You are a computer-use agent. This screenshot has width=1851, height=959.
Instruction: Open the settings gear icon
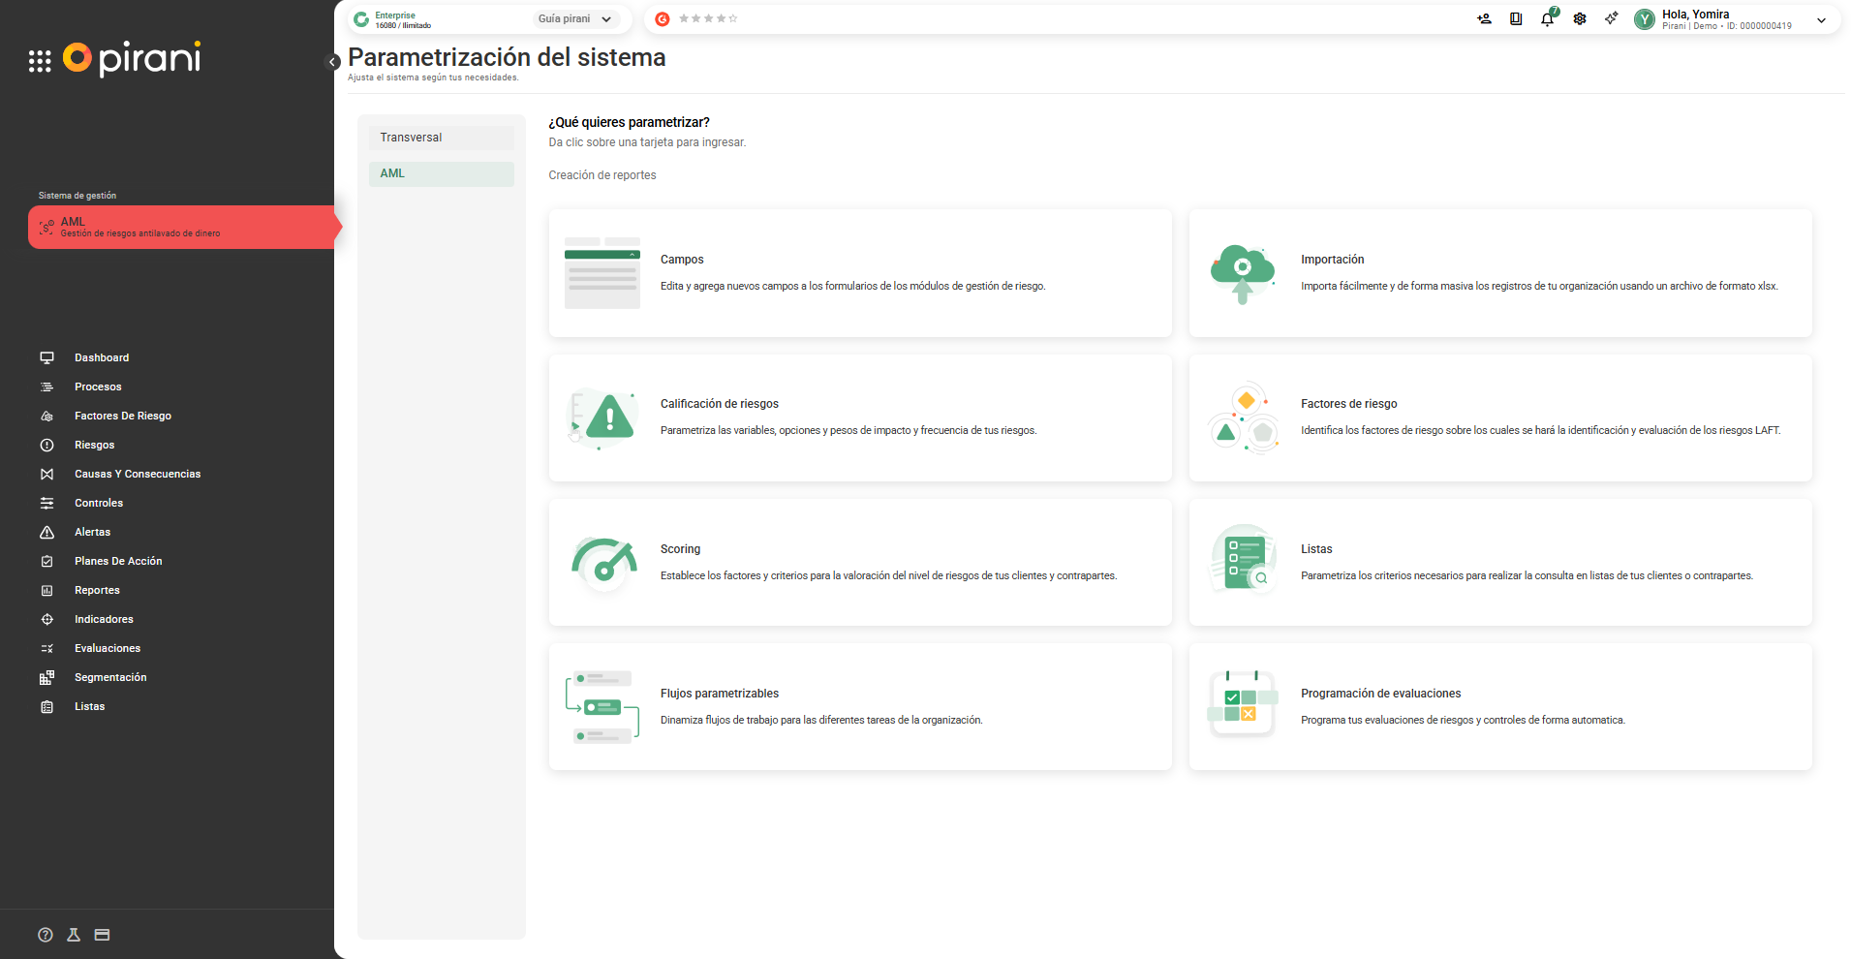1580,19
